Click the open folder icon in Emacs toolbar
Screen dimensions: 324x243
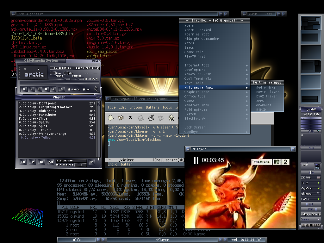click(121, 118)
